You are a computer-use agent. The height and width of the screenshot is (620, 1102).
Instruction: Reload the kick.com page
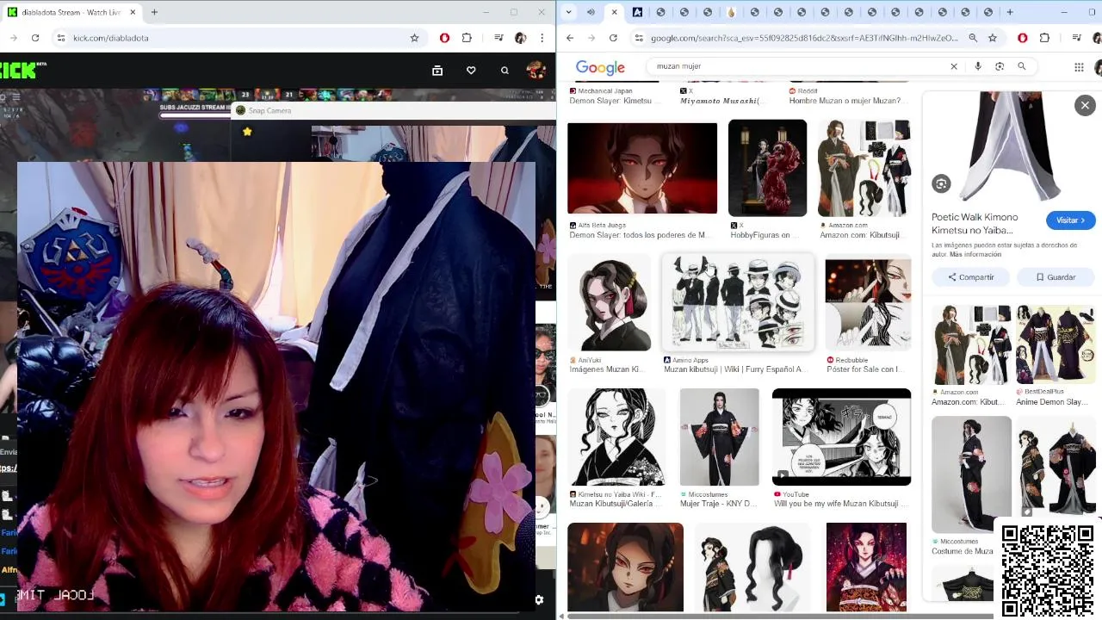click(35, 38)
